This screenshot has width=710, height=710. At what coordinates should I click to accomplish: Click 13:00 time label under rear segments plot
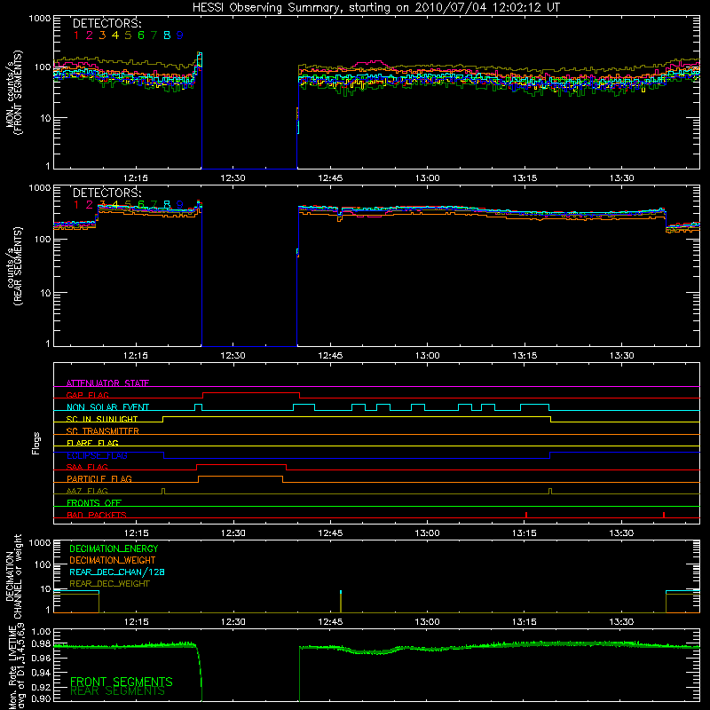[x=427, y=356]
